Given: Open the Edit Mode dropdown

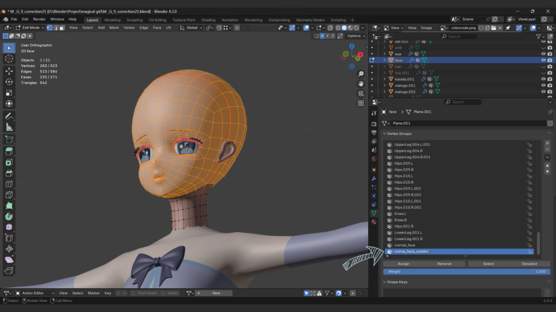Looking at the screenshot, I should point(30,28).
